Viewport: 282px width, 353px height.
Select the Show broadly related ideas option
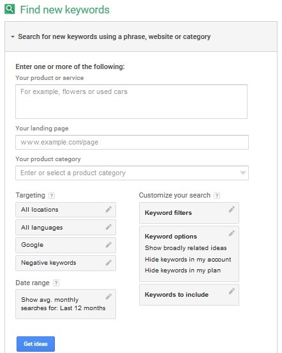pyautogui.click(x=186, y=248)
